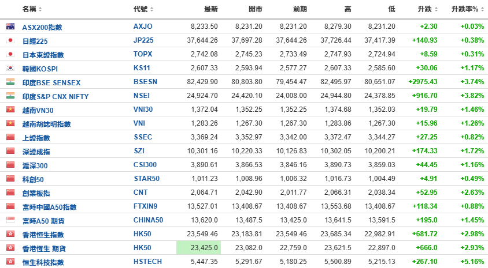Open the 滬深300 index page
The height and width of the screenshot is (268, 488).
coord(35,165)
